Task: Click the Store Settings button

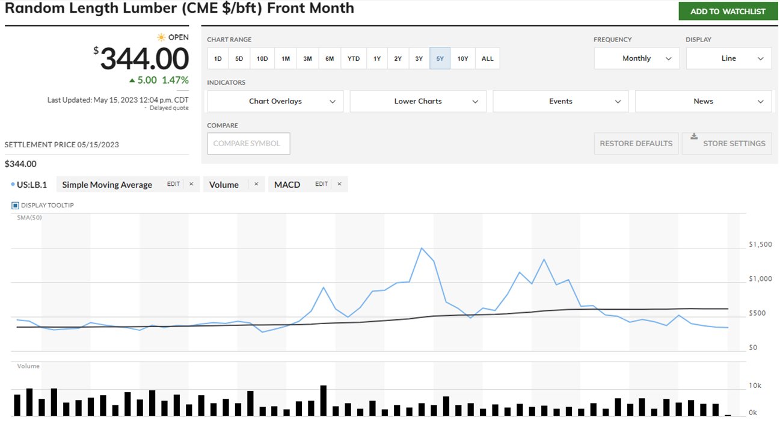Action: pos(726,143)
